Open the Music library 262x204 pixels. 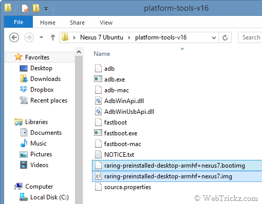pos(39,144)
